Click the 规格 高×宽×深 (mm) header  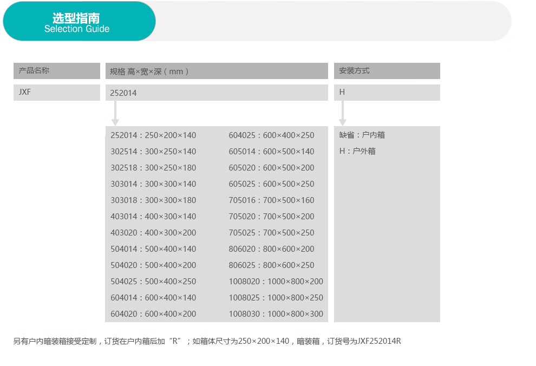coord(217,71)
